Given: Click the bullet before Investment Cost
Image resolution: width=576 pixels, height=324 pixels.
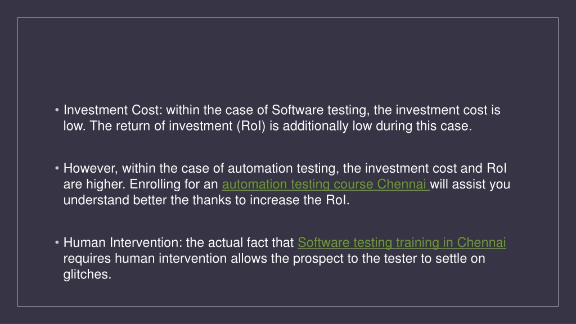Looking at the screenshot, I should (57, 110).
